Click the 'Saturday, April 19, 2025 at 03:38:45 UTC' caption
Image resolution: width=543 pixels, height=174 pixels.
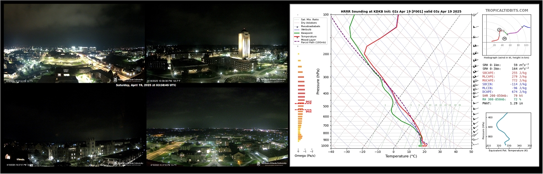tap(146, 85)
